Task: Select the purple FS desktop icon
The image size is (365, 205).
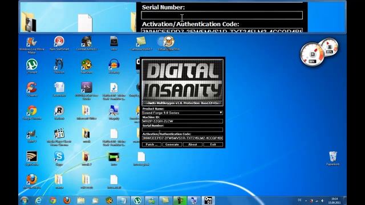Action: point(87,91)
